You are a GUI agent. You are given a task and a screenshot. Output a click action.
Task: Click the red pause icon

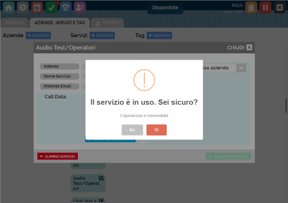pos(265,8)
